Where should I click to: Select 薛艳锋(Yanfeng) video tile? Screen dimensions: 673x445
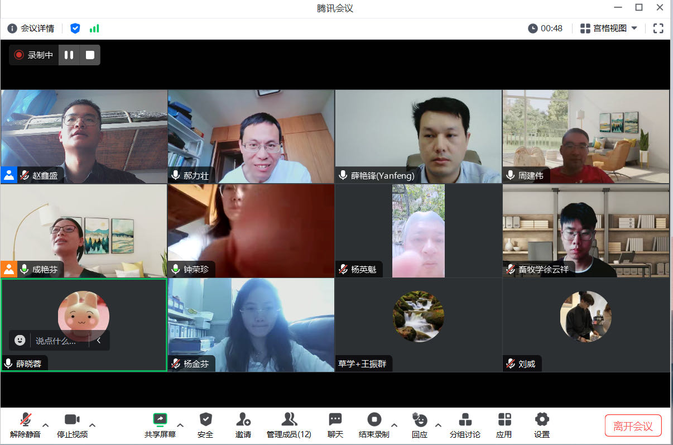(x=418, y=137)
